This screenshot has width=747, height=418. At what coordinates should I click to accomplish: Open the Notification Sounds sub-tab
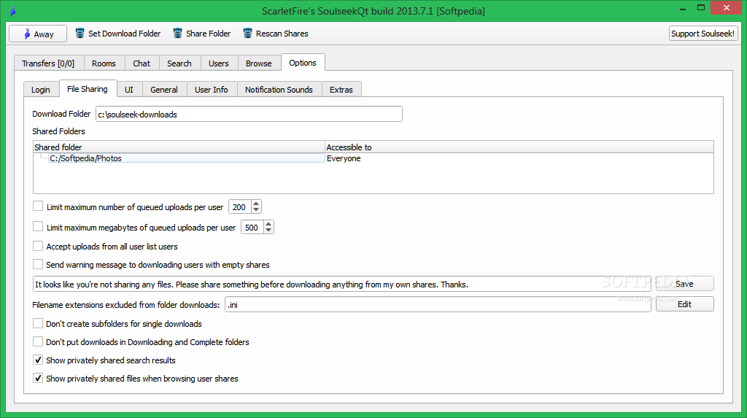tap(279, 90)
